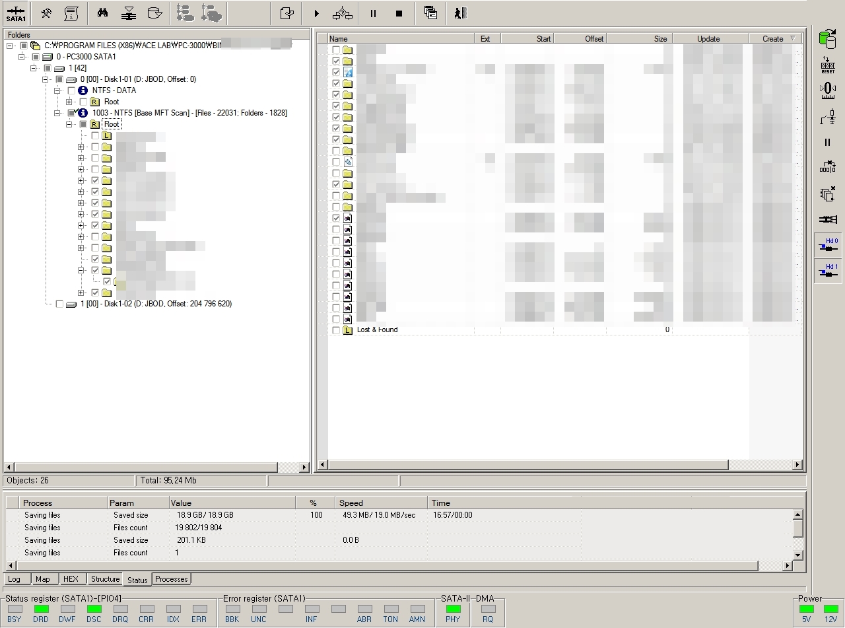The height and width of the screenshot is (628, 845).
Task: Collapse the NTFS - DATA node
Action: coord(57,90)
